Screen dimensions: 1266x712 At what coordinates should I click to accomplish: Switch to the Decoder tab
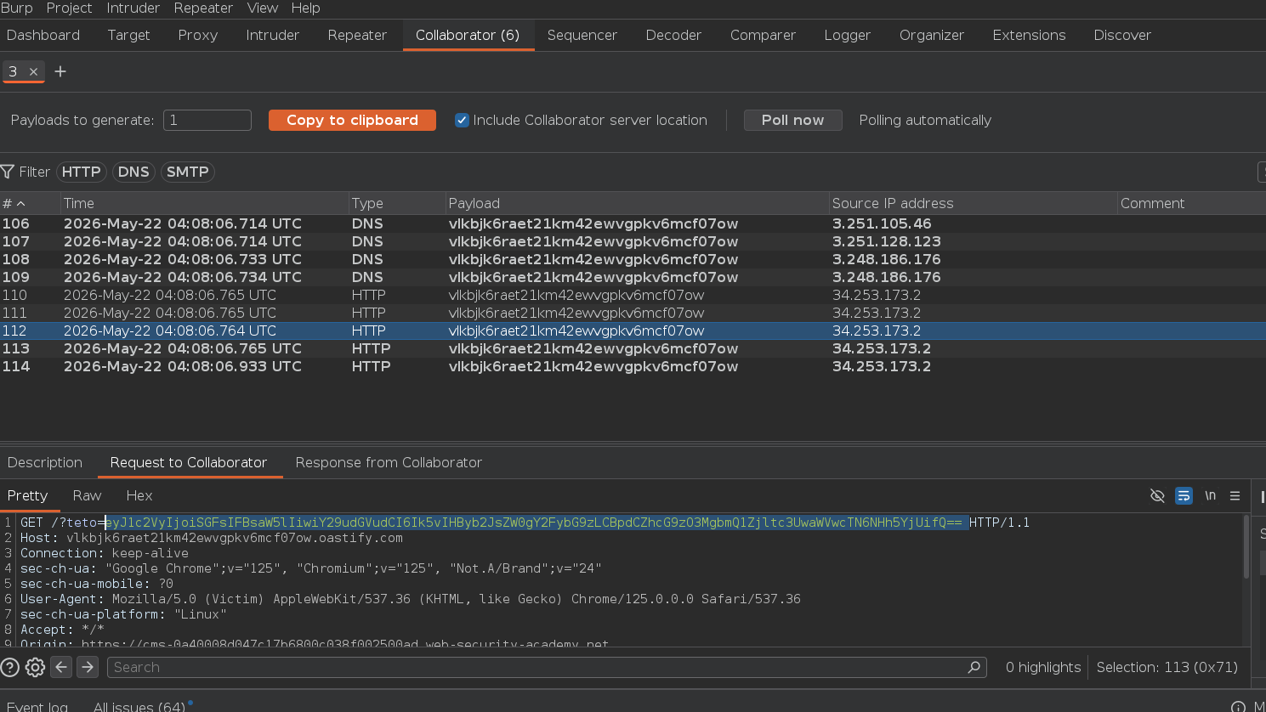point(673,35)
